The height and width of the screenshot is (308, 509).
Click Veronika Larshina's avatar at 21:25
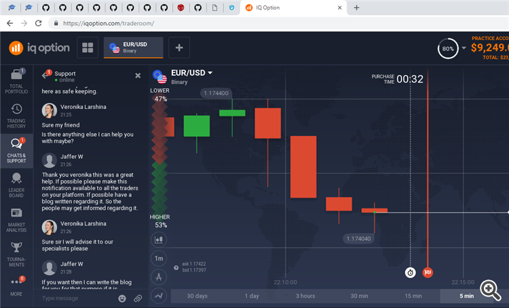(x=50, y=110)
